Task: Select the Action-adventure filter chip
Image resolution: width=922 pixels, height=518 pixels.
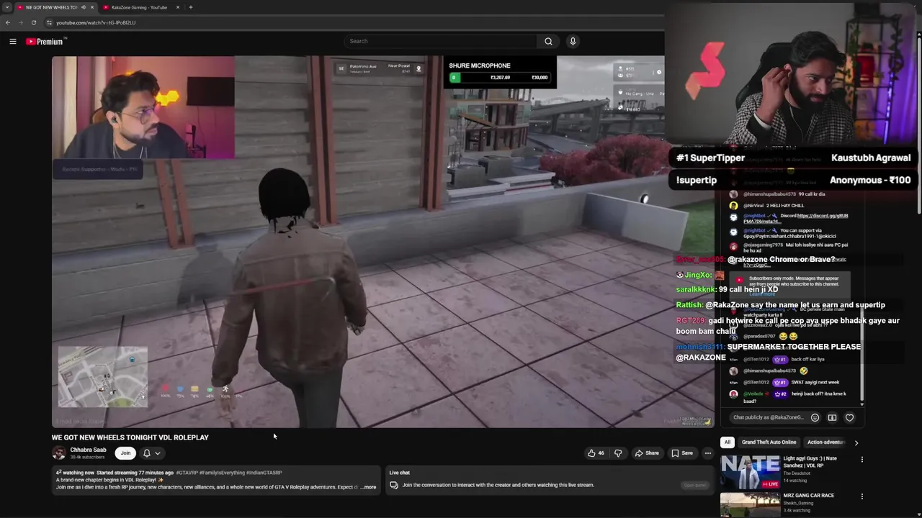Action: [825, 442]
